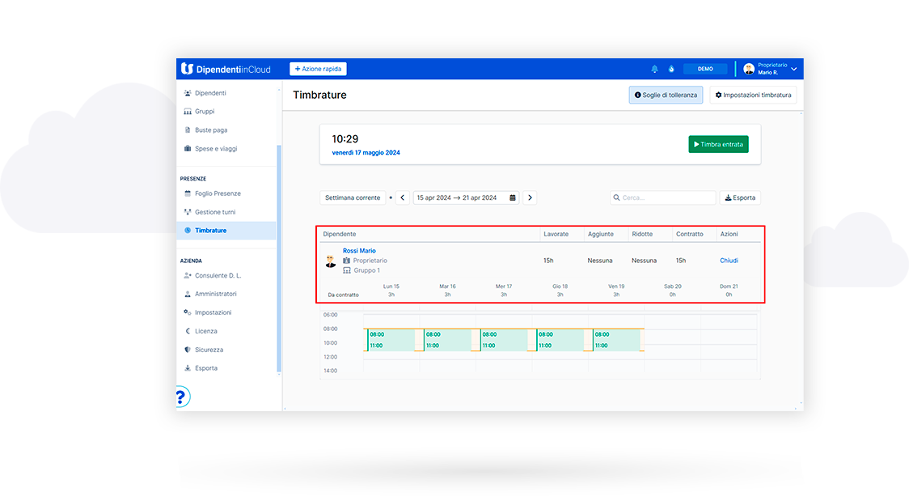Open Impostazioni timbratura settings
Screen dimensions: 909x501
click(x=753, y=95)
